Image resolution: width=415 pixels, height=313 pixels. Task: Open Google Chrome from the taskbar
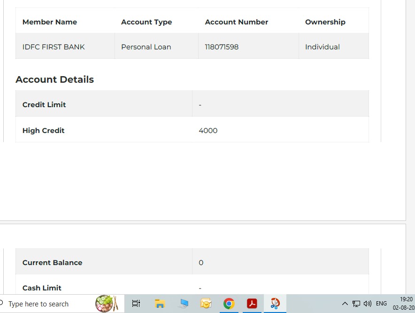[229, 304]
